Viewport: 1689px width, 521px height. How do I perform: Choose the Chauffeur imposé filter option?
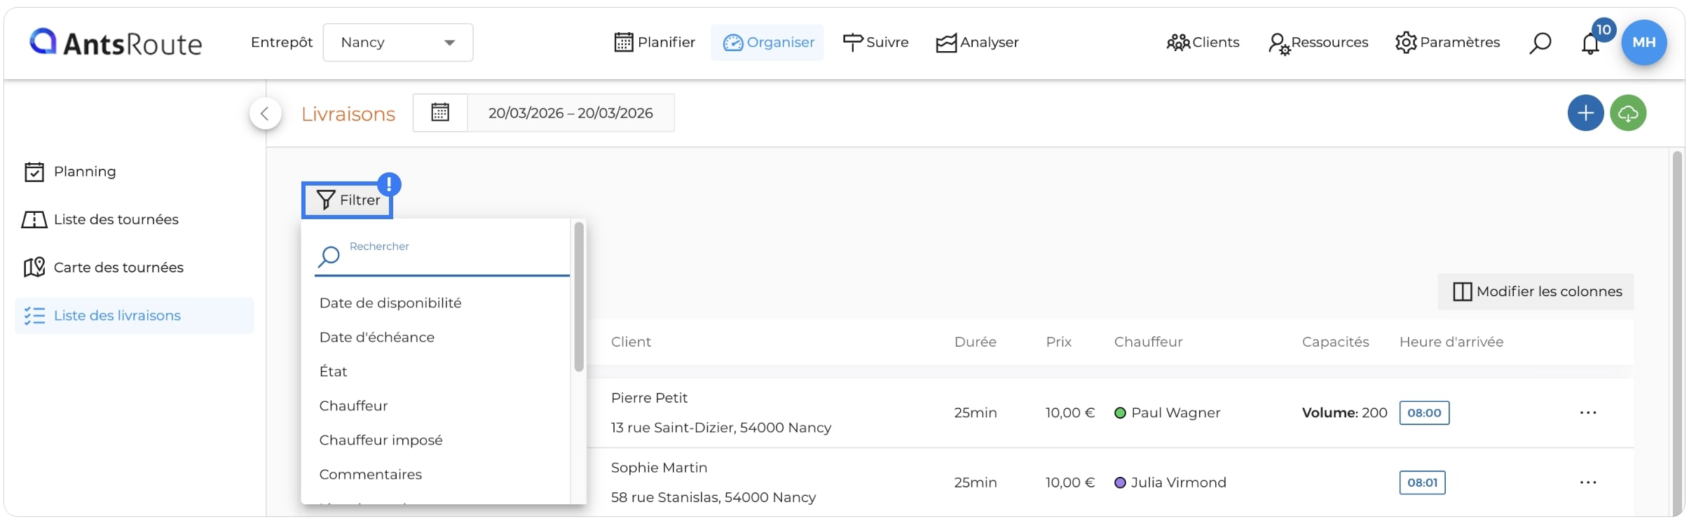pos(381,440)
